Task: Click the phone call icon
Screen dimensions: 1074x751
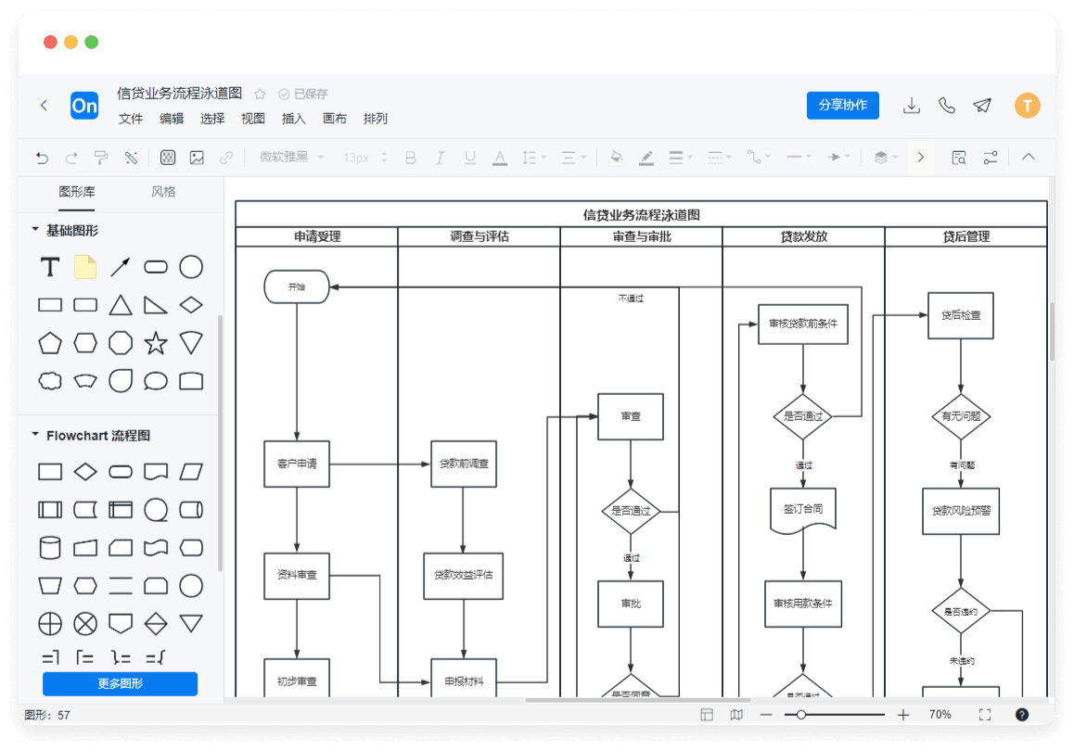Action: click(x=947, y=106)
